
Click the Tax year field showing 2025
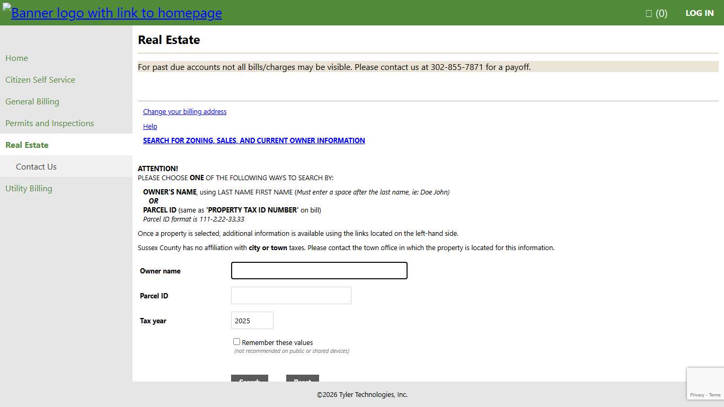click(252, 321)
